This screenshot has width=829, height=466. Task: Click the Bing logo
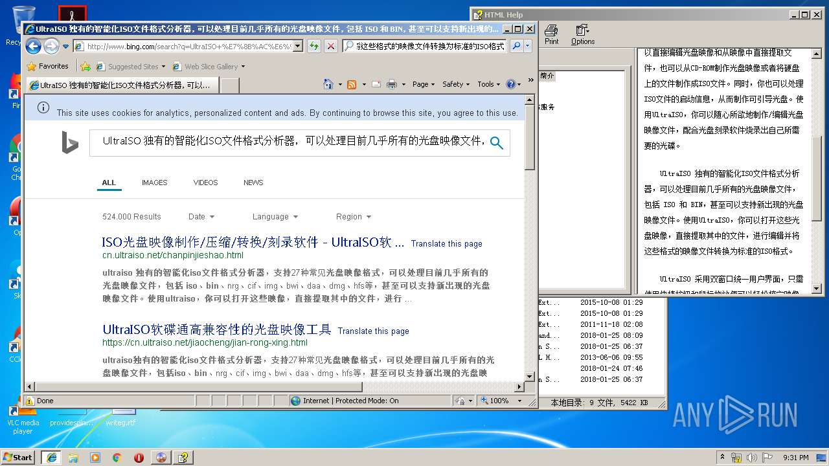(70, 144)
